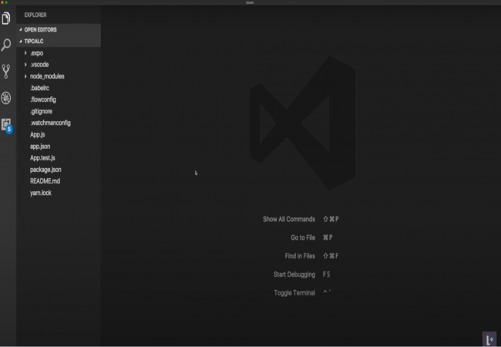501x347 pixels.
Task: Open the package.json file
Action: click(x=59, y=170)
